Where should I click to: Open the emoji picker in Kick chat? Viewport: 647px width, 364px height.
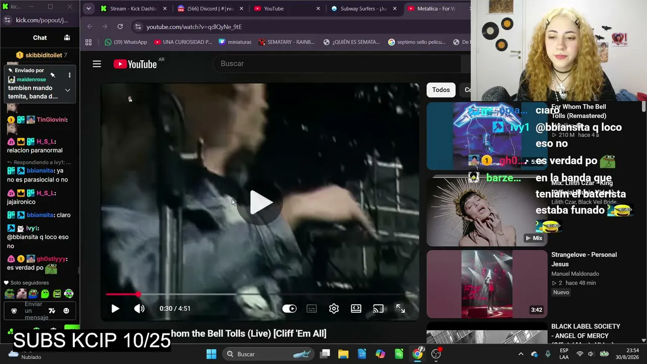click(x=66, y=311)
